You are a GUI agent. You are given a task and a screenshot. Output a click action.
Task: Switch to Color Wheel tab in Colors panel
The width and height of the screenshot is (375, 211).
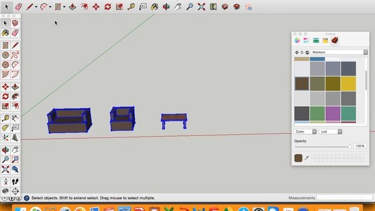tap(297, 40)
